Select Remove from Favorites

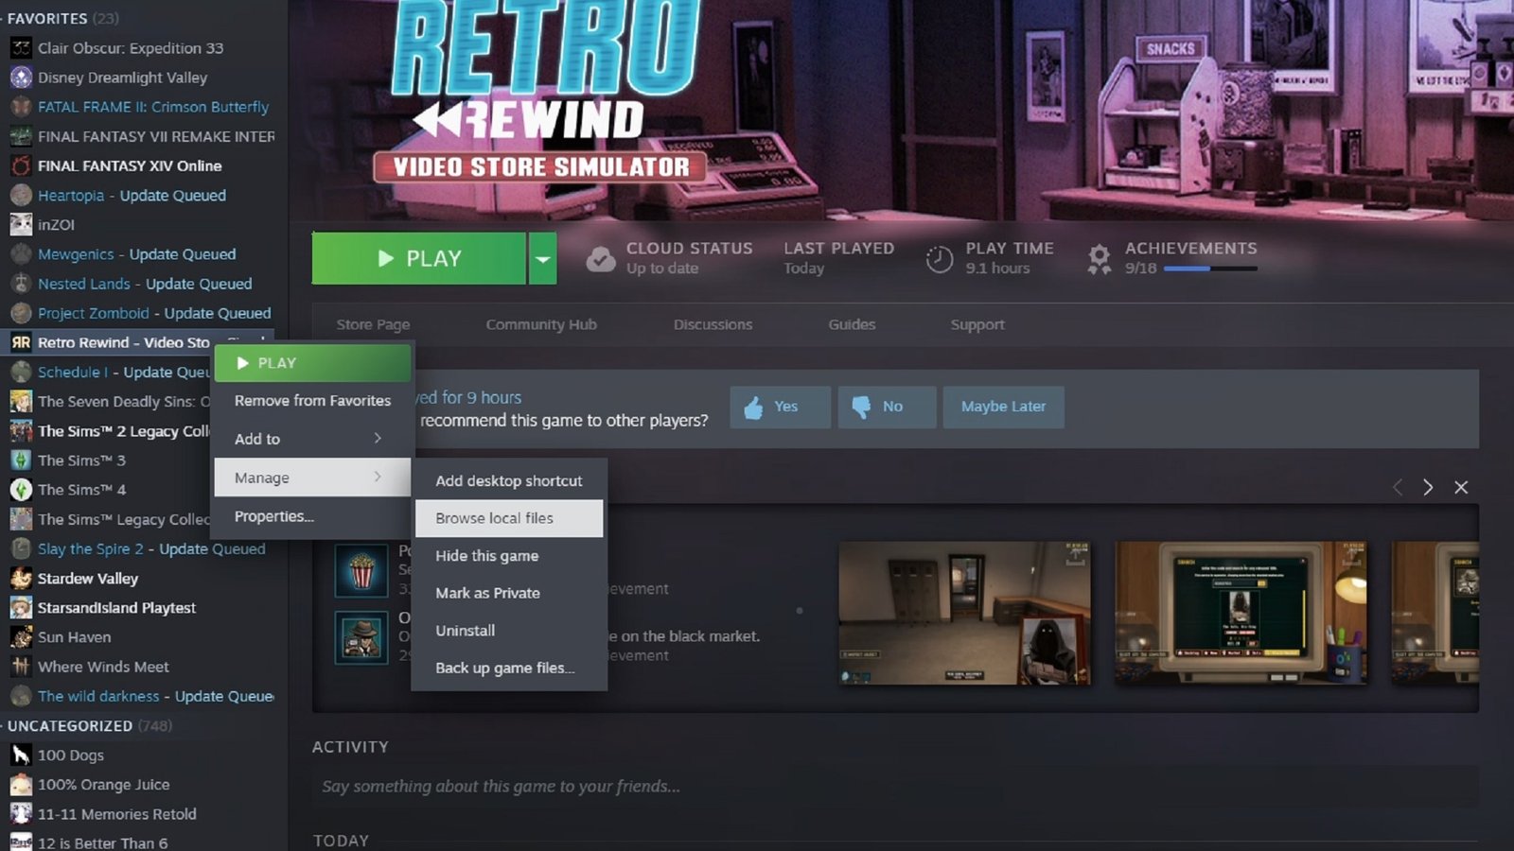[x=312, y=401]
